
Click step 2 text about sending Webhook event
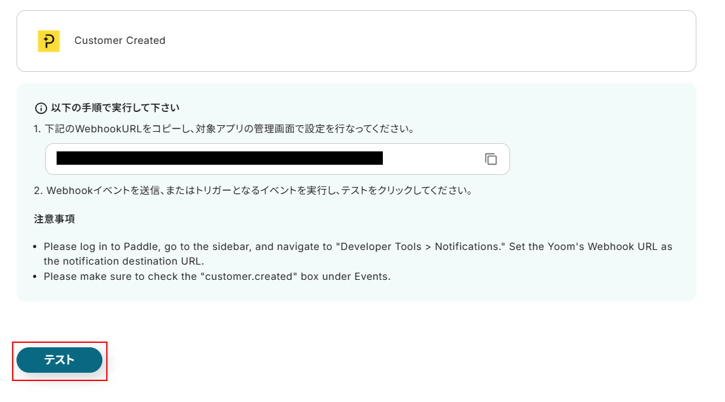(x=253, y=191)
